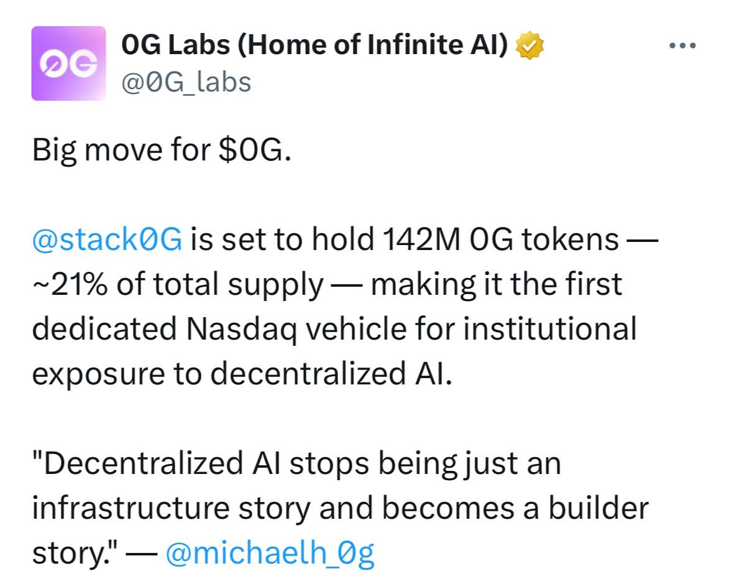This screenshot has width=732, height=571.
Task: Click the "0G Labs (Home of Infinite AI)" name
Action: coord(315,45)
